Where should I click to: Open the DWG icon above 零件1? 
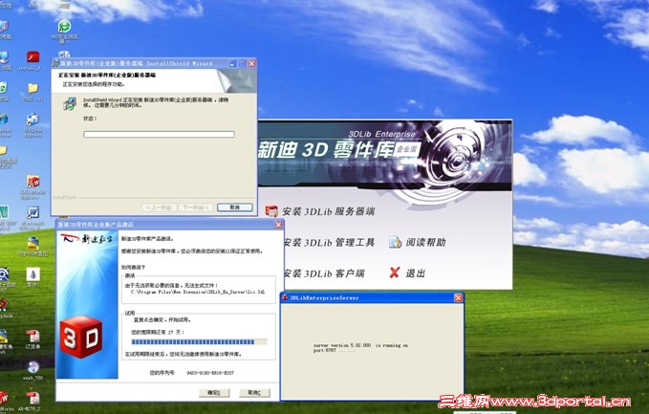click(32, 243)
